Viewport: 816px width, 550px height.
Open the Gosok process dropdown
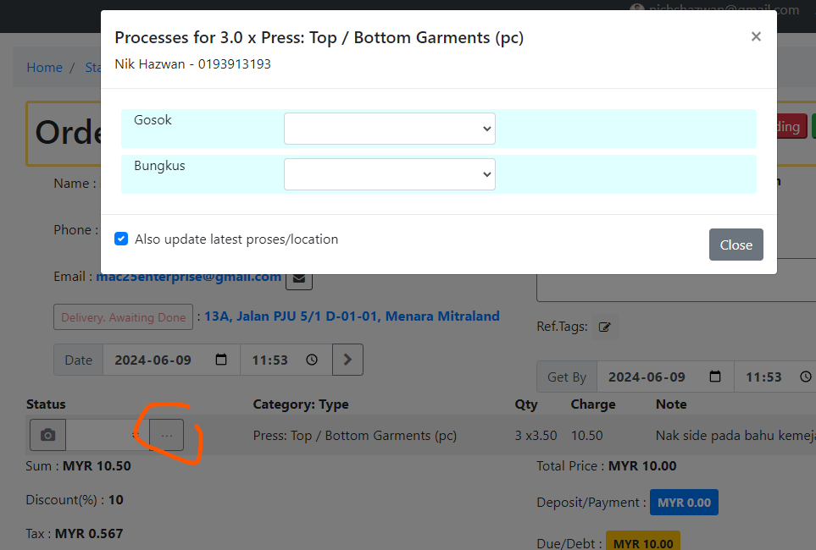389,128
